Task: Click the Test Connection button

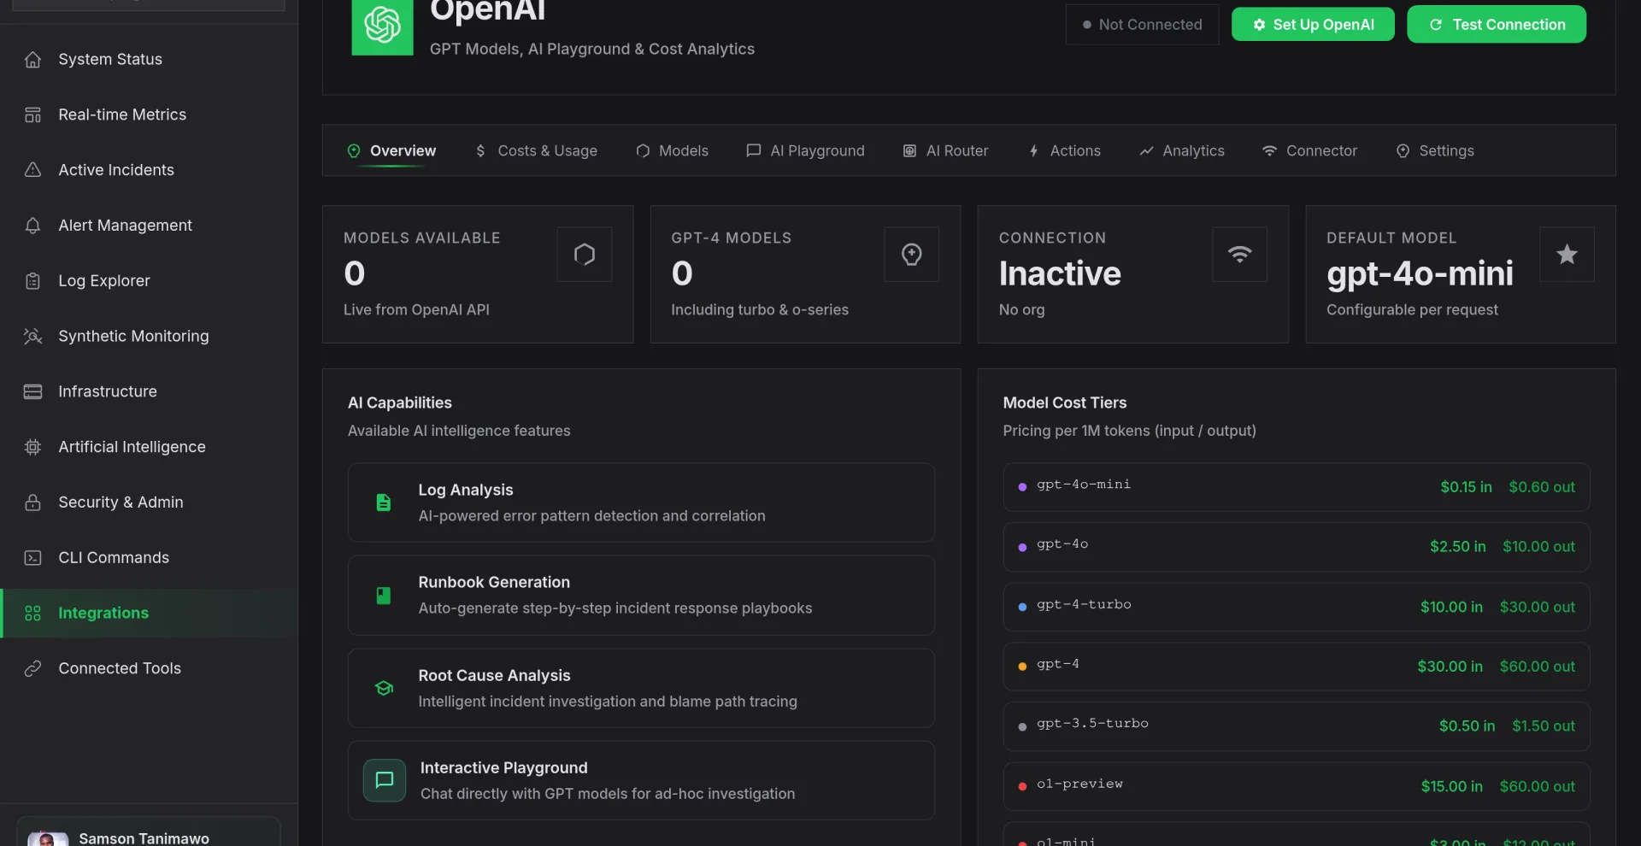Action: [1497, 25]
